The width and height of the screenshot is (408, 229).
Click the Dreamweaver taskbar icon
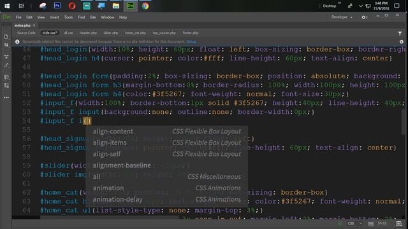coord(131,6)
